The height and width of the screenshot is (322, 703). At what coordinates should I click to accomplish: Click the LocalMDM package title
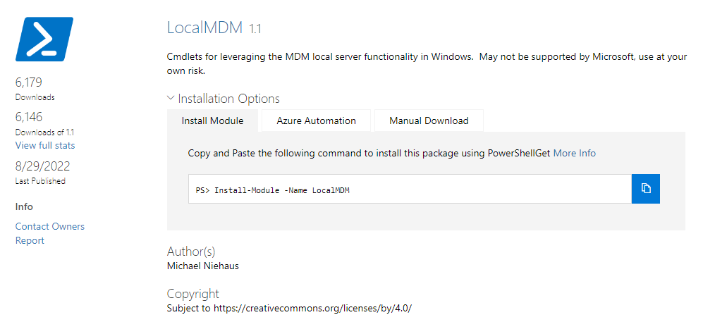click(206, 27)
